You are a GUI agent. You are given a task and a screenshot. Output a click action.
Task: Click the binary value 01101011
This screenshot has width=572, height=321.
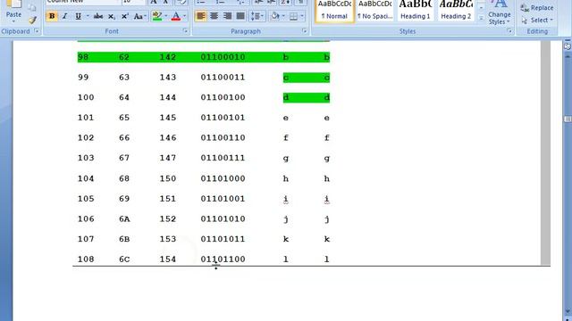pos(223,239)
